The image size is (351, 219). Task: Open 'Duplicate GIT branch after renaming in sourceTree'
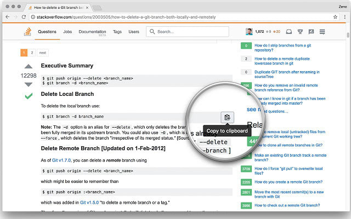click(x=287, y=74)
